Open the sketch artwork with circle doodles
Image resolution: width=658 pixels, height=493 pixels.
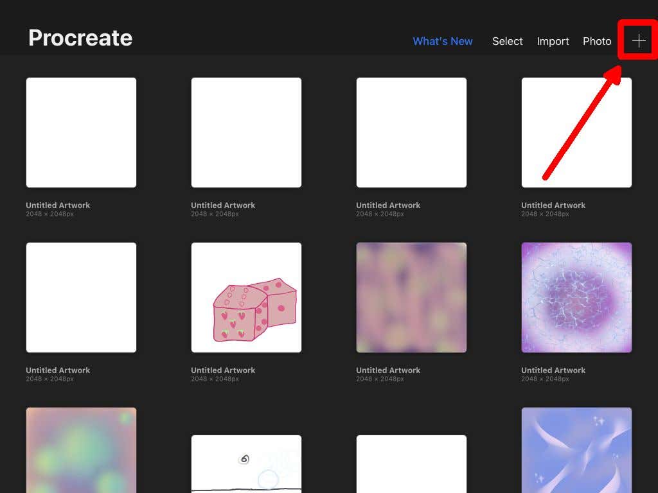(x=246, y=463)
